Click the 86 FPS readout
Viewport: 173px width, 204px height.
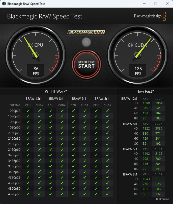pyautogui.click(x=36, y=71)
